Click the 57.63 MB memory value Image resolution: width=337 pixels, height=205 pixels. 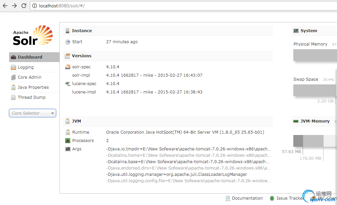click(291, 152)
